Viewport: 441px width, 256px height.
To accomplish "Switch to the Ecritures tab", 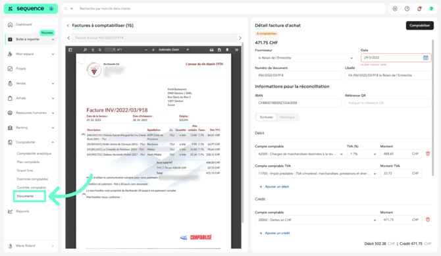I will tap(266, 117).
